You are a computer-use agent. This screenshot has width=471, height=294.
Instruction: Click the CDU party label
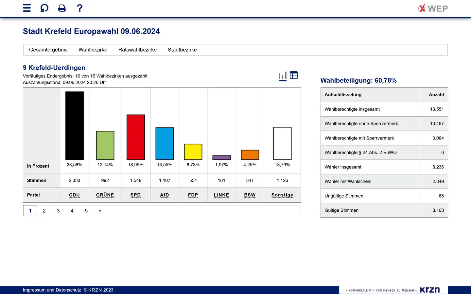click(x=74, y=195)
